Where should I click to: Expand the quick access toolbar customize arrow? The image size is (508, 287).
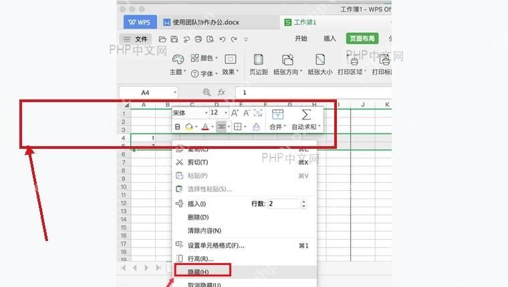click(246, 39)
